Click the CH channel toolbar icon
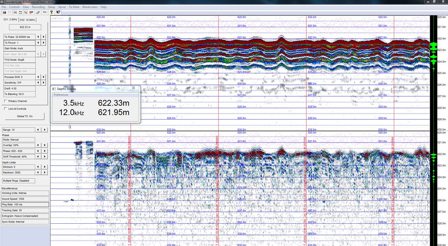The image size is (448, 246). click(x=4, y=12)
